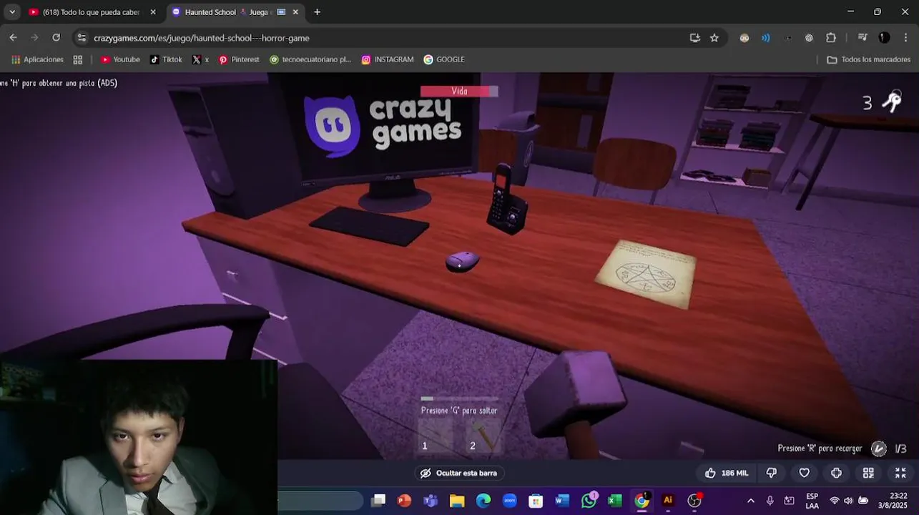919x515 pixels.
Task: Open the volume control in system tray
Action: point(848,501)
